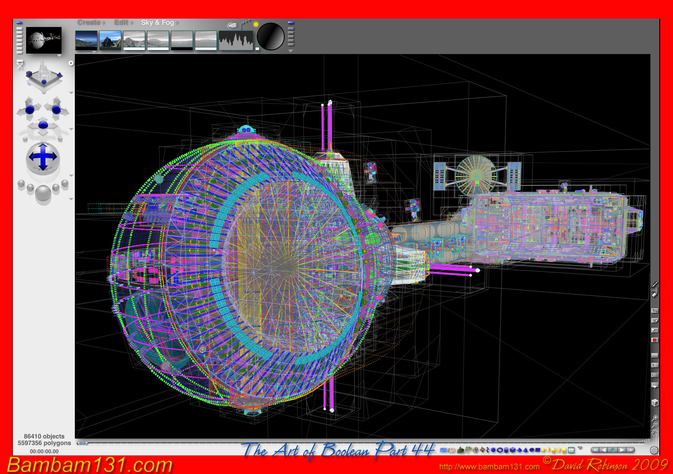Screen dimensions: 673x474
Task: Click the large center render sphere
Action: pos(43,193)
